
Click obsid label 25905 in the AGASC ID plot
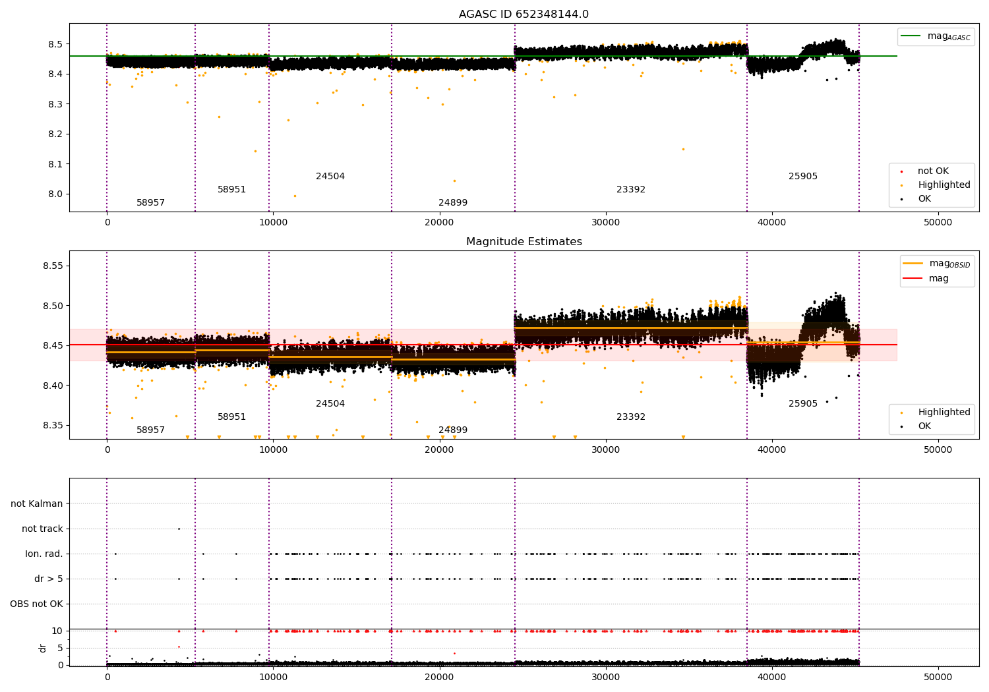click(x=803, y=177)
